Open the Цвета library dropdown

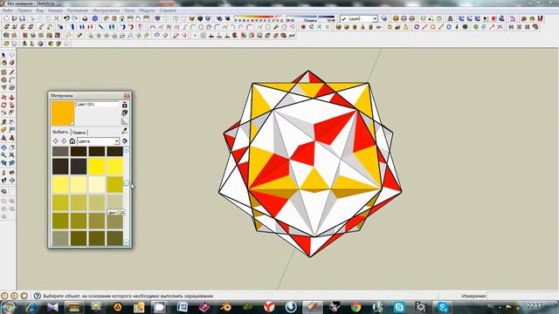pos(99,141)
